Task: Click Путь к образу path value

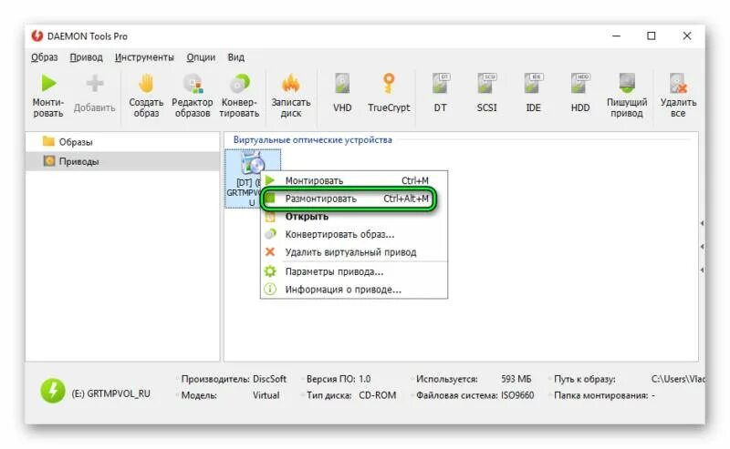Action: 678,379
